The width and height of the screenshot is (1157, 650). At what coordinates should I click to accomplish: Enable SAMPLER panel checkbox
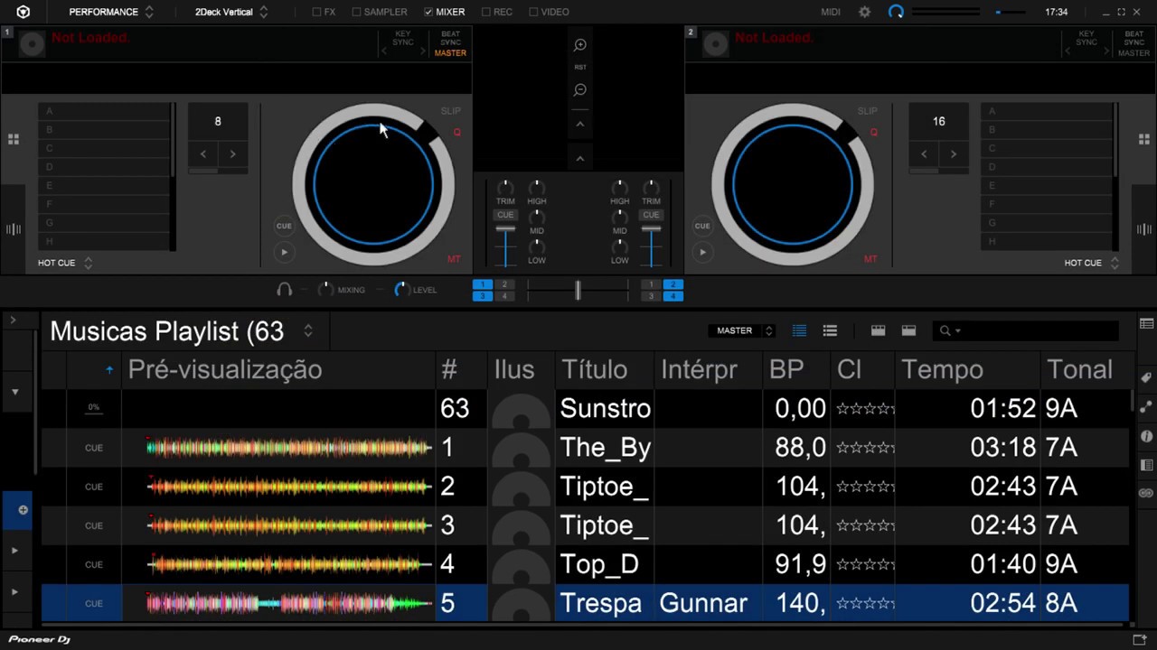pyautogui.click(x=356, y=12)
